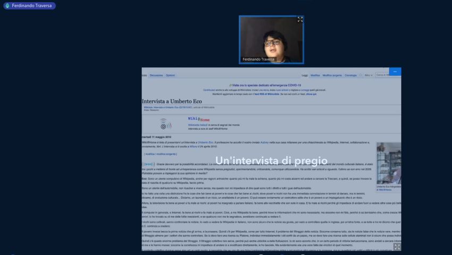Screen dimensions: 452x255
Task: Click the watchlist star icon beside Cronologia
Action: [x=361, y=75]
